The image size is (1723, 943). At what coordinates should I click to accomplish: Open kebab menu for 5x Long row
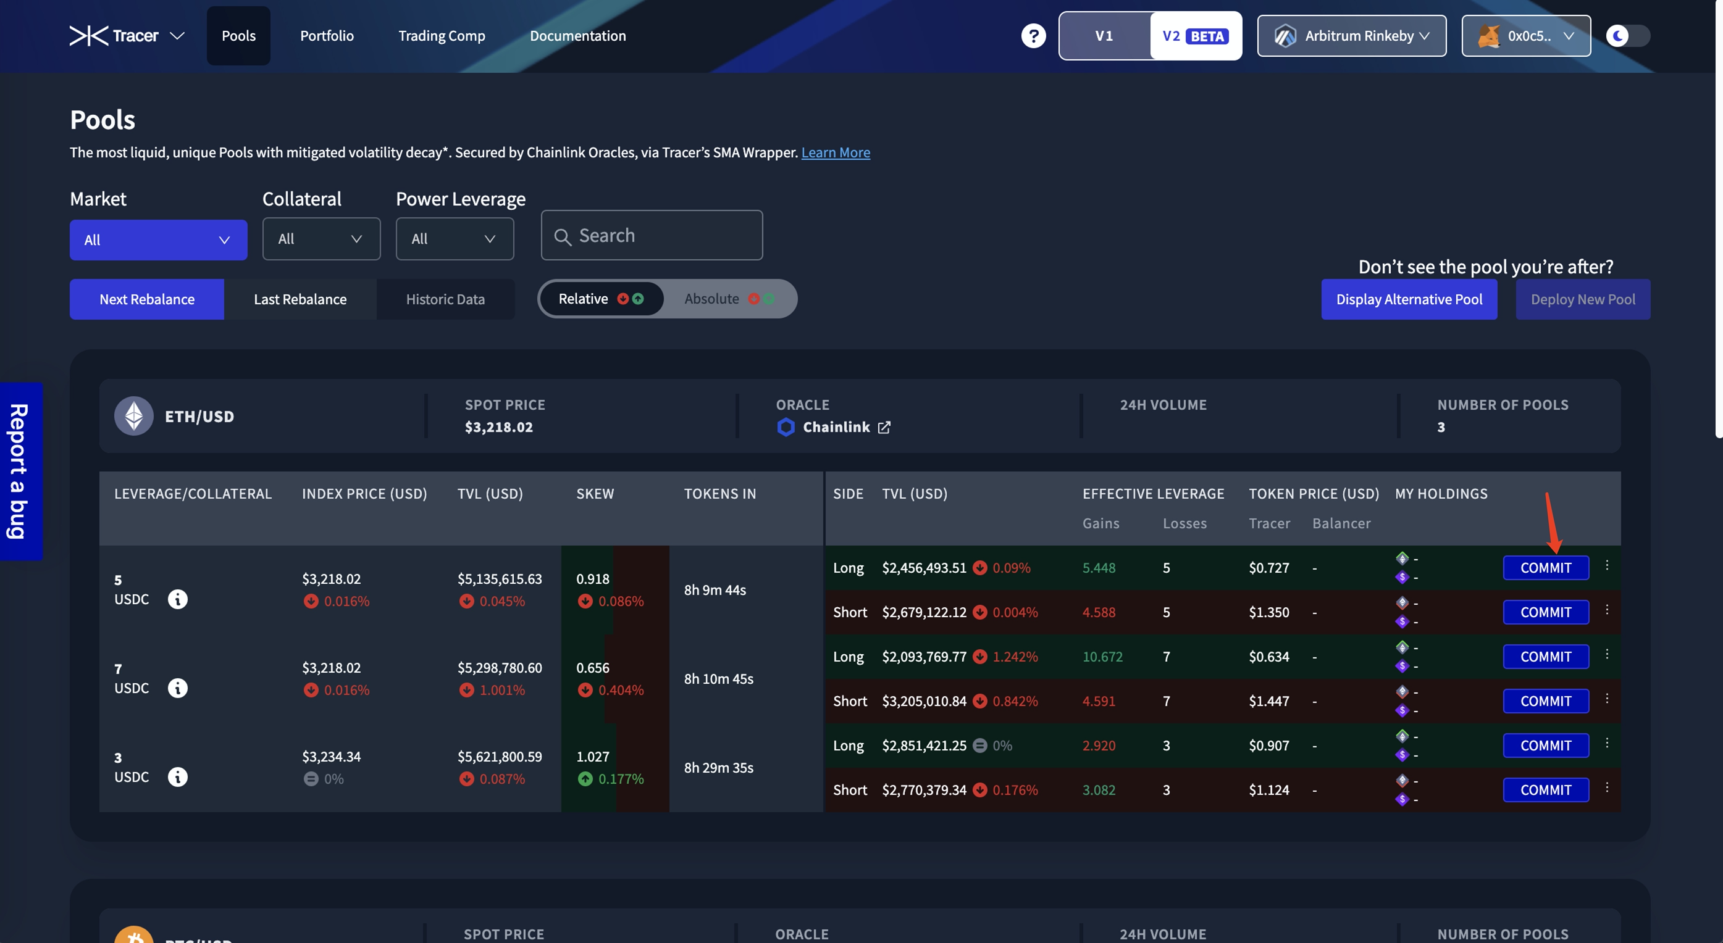pos(1607,565)
